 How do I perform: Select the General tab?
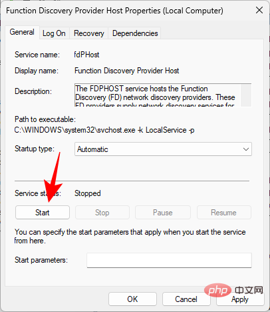[x=22, y=32]
